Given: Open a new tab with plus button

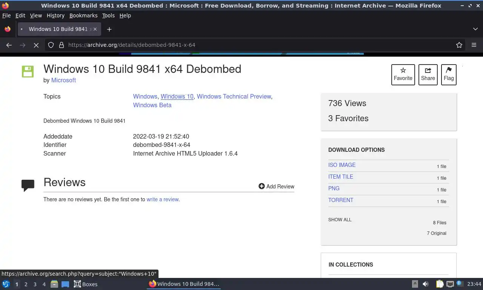Looking at the screenshot, I should click(x=109, y=29).
